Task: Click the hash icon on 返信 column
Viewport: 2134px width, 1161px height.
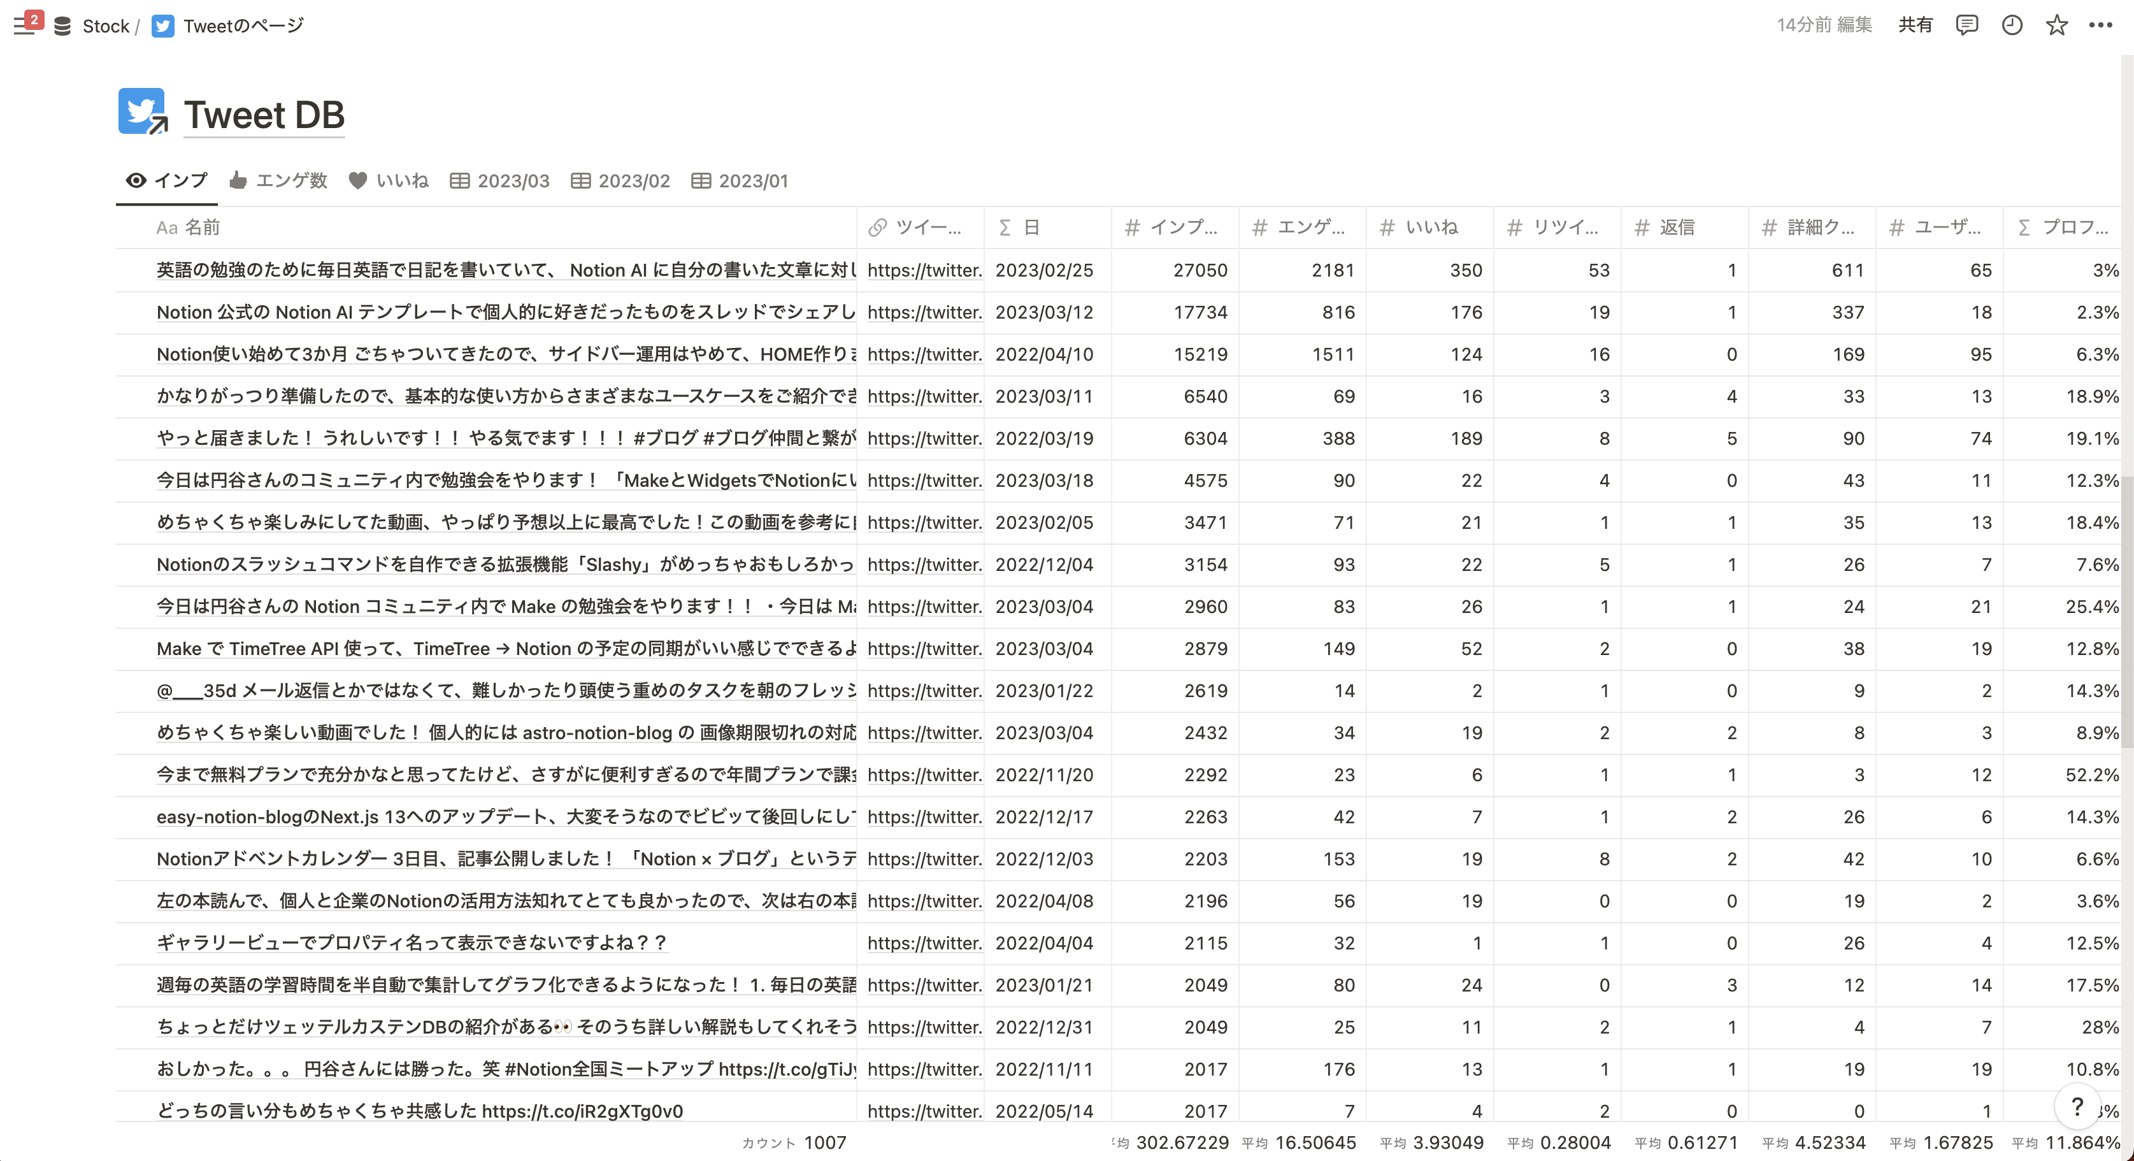Action: [1641, 227]
